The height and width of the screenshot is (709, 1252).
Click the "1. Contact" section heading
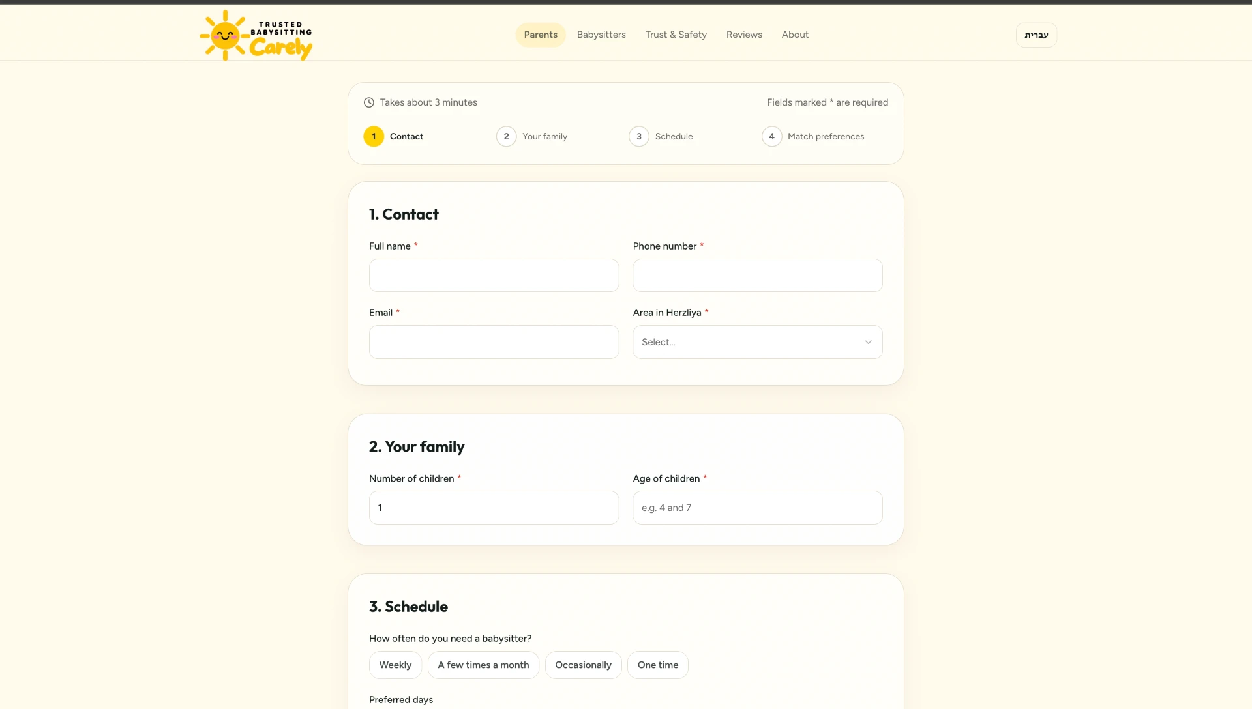click(x=404, y=214)
